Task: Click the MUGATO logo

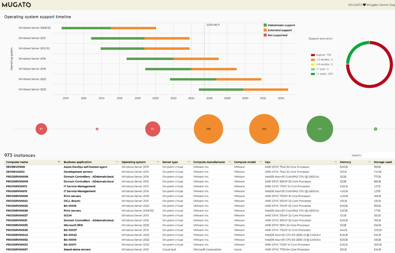Action: tap(16, 5)
